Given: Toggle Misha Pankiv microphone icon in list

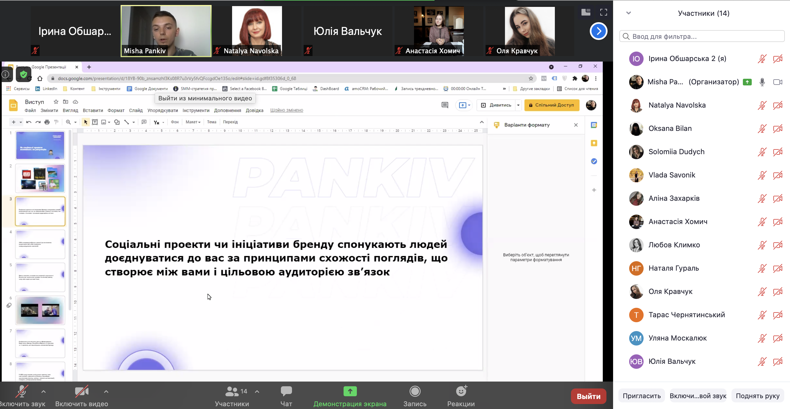Looking at the screenshot, I should click(x=762, y=82).
